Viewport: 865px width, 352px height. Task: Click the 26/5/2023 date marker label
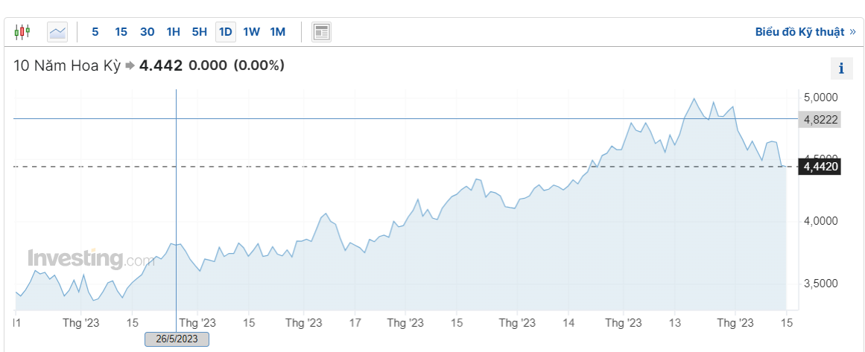pyautogui.click(x=177, y=339)
